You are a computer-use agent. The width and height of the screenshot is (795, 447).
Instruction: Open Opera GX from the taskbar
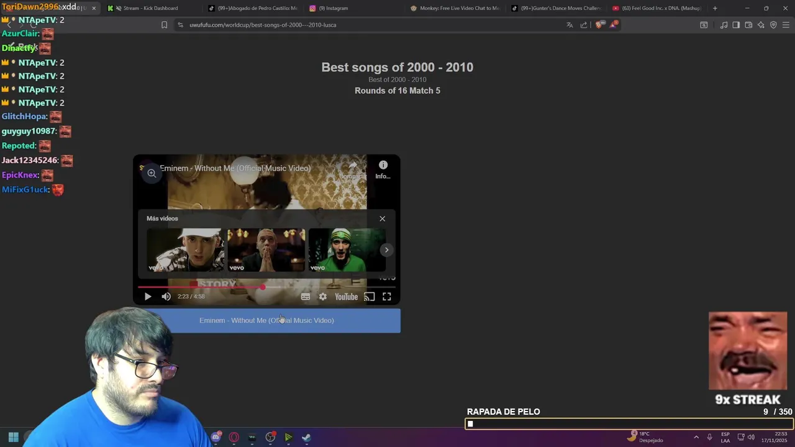point(234,437)
